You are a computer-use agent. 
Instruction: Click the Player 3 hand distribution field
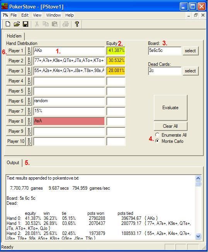point(69,71)
